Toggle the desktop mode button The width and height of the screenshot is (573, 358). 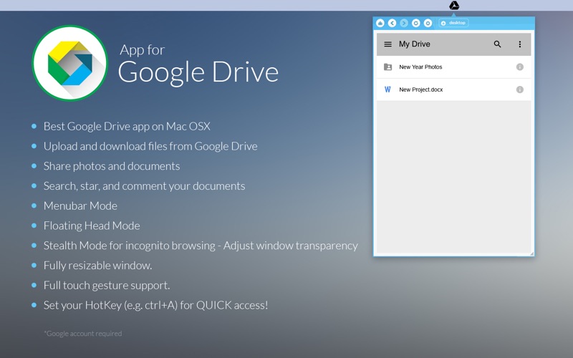[453, 23]
